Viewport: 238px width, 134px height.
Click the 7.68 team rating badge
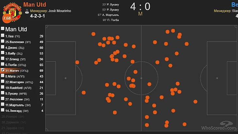point(7,18)
